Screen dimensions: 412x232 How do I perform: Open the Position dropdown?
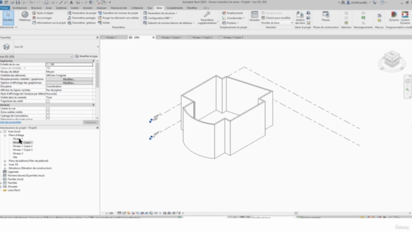point(230,23)
